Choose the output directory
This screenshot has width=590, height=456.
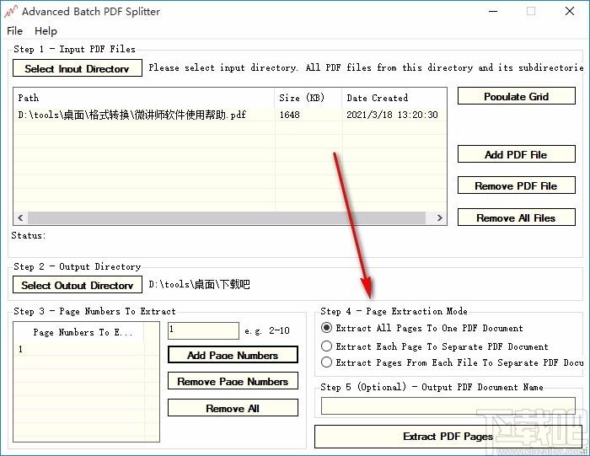(78, 285)
